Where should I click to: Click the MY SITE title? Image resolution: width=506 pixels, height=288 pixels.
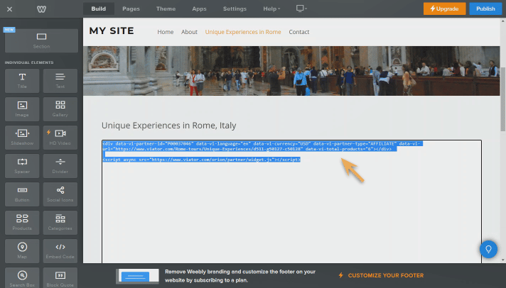112,31
